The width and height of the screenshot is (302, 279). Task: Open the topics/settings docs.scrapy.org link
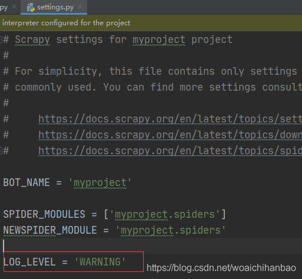pyautogui.click(x=170, y=119)
